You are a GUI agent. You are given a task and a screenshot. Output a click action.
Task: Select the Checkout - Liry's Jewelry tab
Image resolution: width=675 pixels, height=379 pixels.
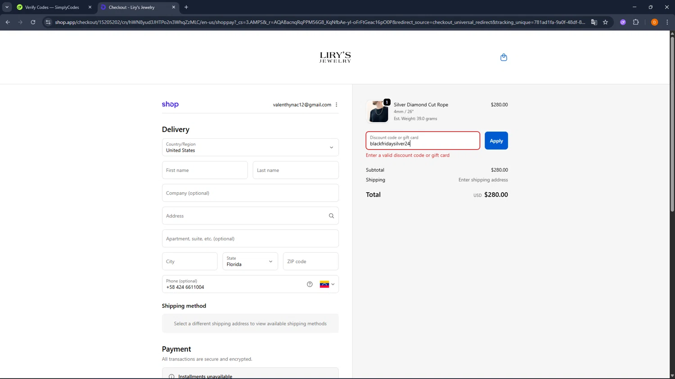(137, 7)
